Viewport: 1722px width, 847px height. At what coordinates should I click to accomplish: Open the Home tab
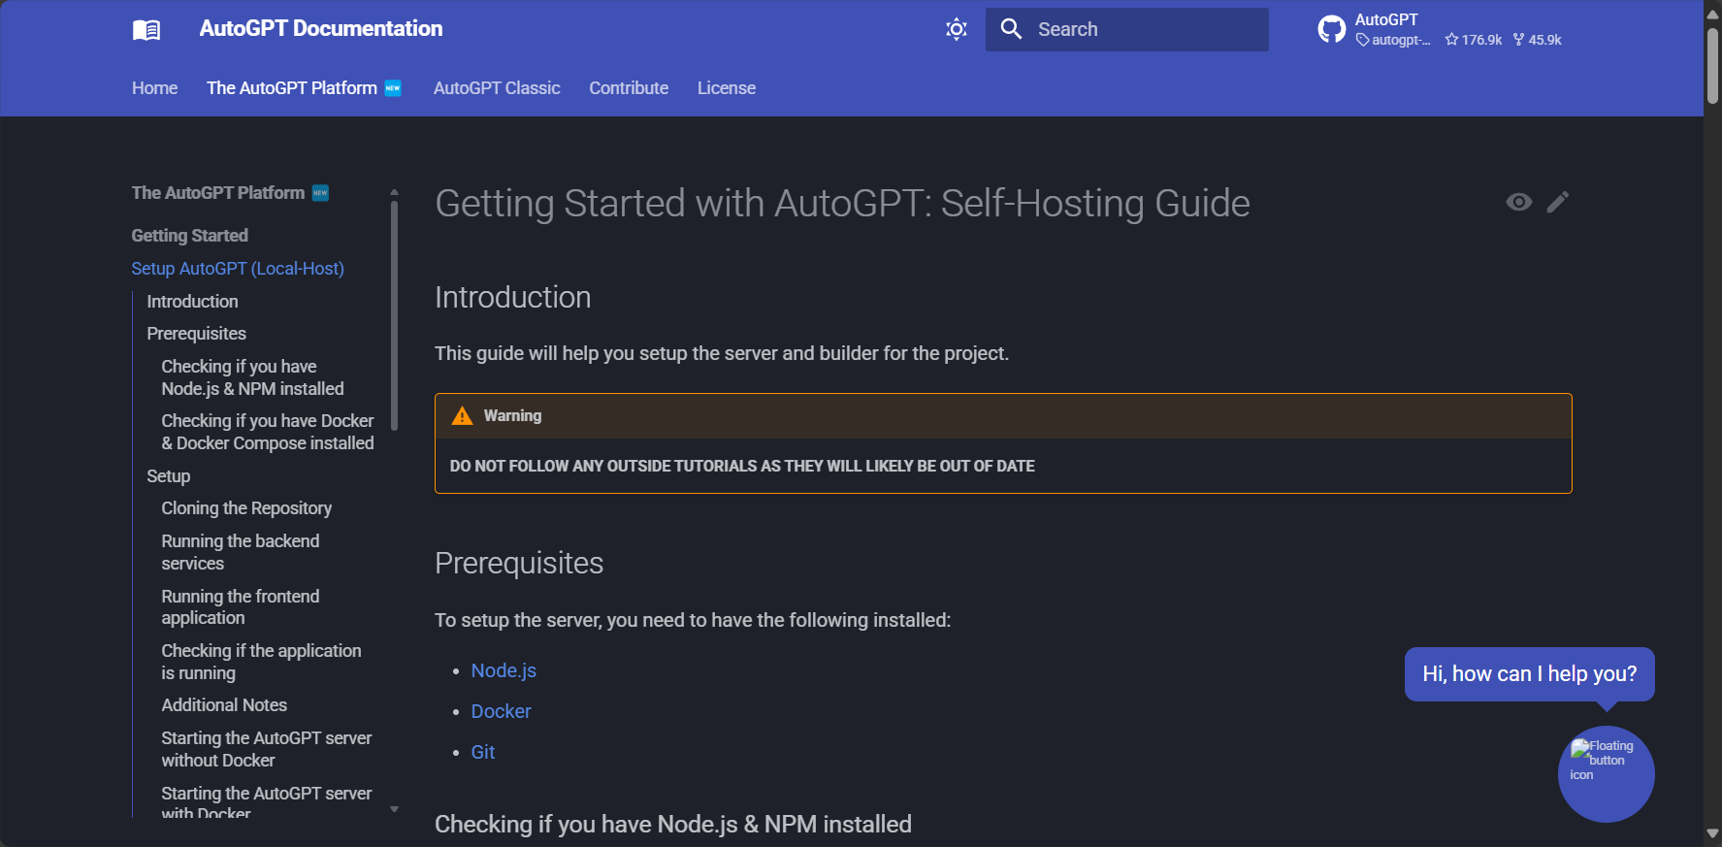[x=155, y=88]
